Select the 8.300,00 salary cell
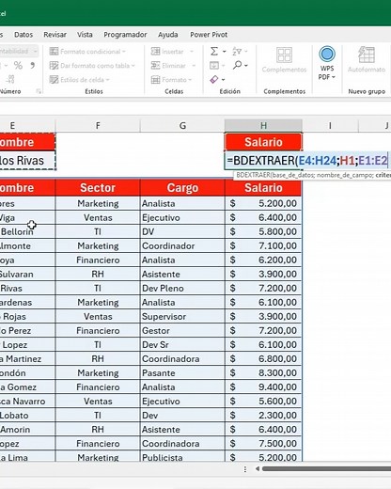The width and height of the screenshot is (391, 489). coord(263,372)
